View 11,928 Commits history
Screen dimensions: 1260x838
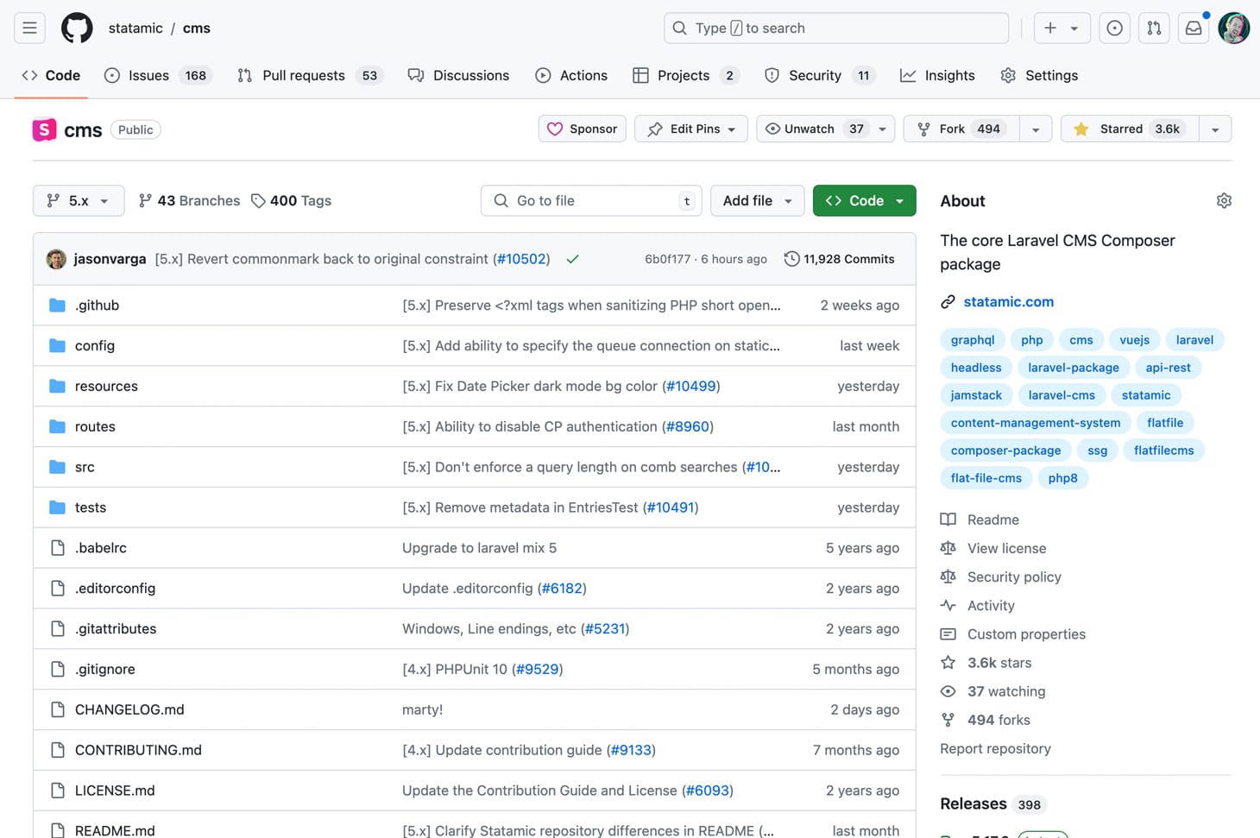(x=839, y=259)
